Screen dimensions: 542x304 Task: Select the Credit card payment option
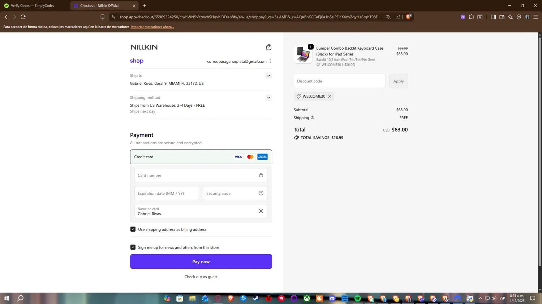[x=201, y=157]
